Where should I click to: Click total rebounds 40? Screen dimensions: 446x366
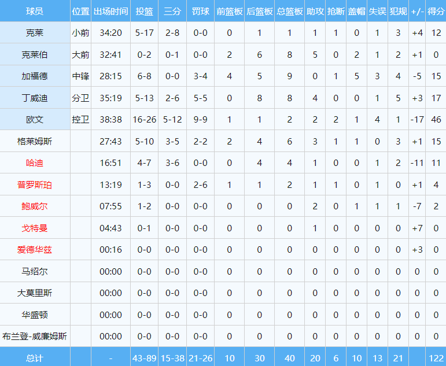click(290, 358)
